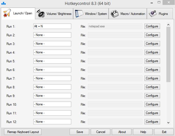
Task: Click the File field for Run 10
Action: pyautogui.click(x=115, y=104)
